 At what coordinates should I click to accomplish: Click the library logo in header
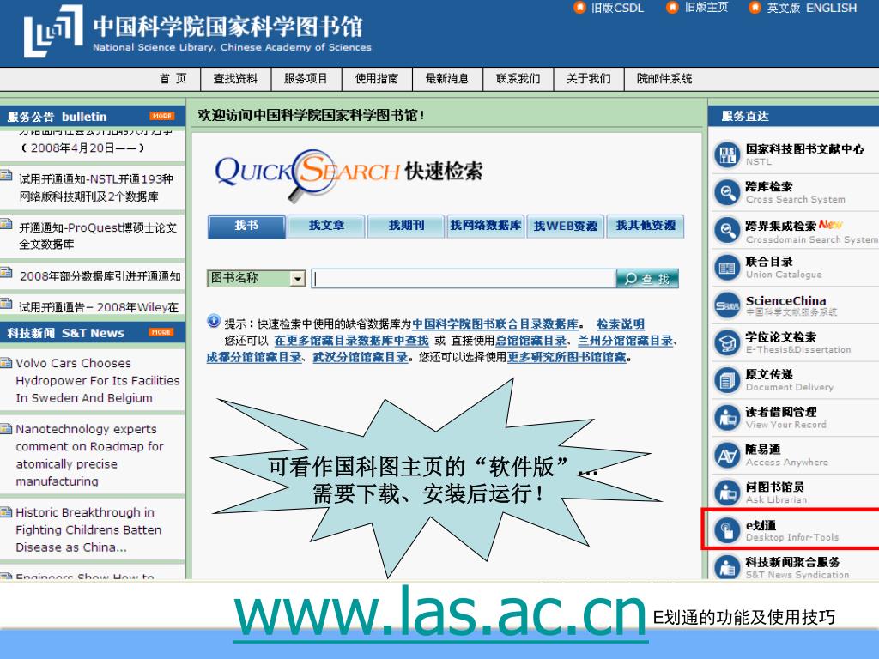(x=53, y=31)
